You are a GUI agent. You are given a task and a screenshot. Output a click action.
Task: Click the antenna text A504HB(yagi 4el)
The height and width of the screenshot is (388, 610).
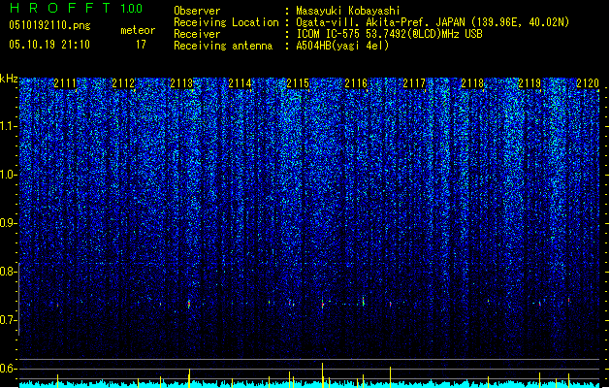click(x=342, y=46)
